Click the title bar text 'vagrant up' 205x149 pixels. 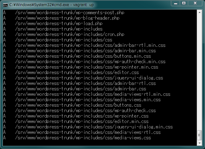pos(83,5)
